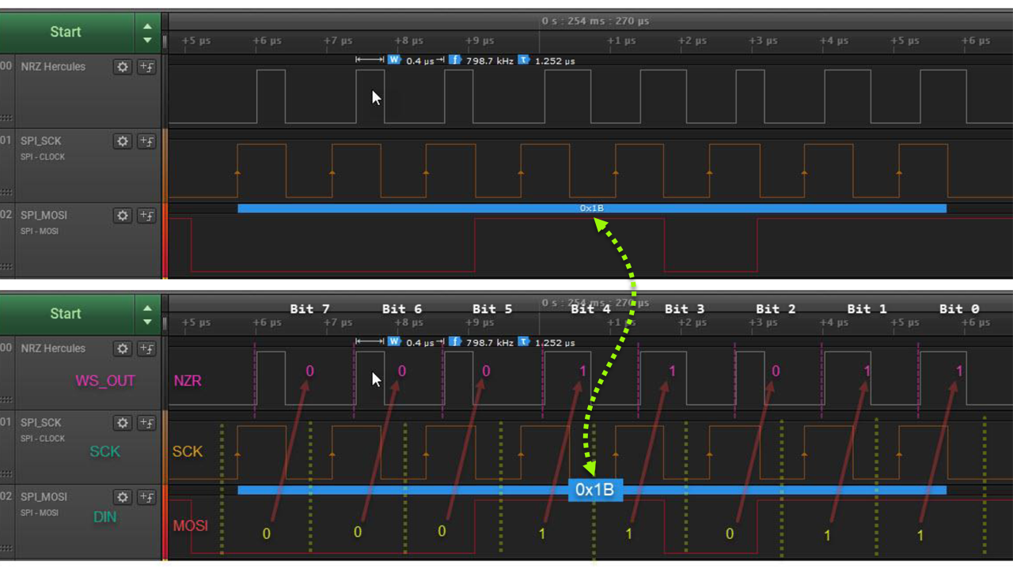Viewport: 1013px width, 569px height.
Task: Click the +7 µs ruler tick in lower panel
Action: [x=338, y=323]
